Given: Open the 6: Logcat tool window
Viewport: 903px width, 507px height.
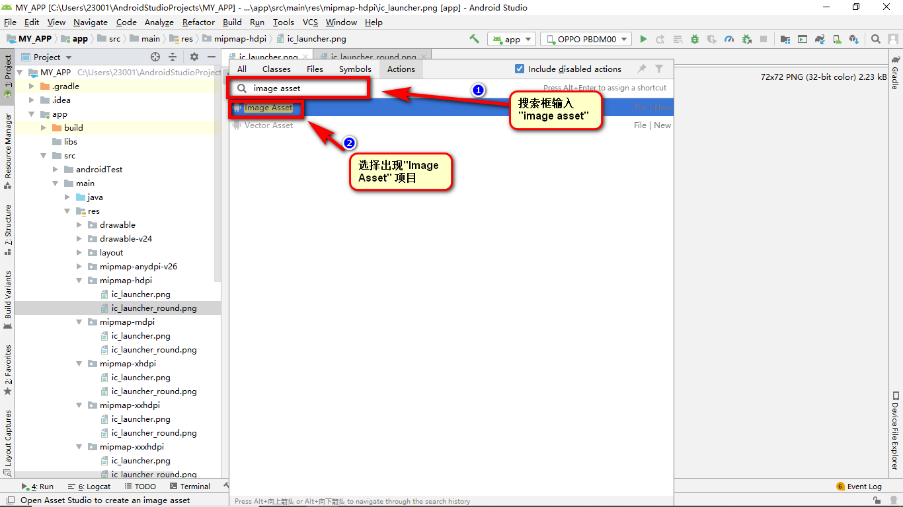Looking at the screenshot, I should [89, 487].
